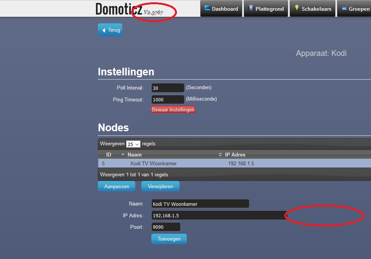Open the Weergeven rows-per-page dropdown
The width and height of the screenshot is (371, 259).
[x=133, y=144]
